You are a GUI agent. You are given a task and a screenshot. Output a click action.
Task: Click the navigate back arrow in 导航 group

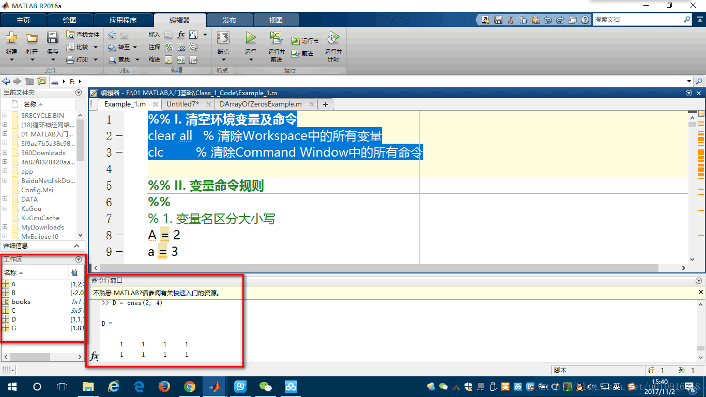pyautogui.click(x=112, y=35)
